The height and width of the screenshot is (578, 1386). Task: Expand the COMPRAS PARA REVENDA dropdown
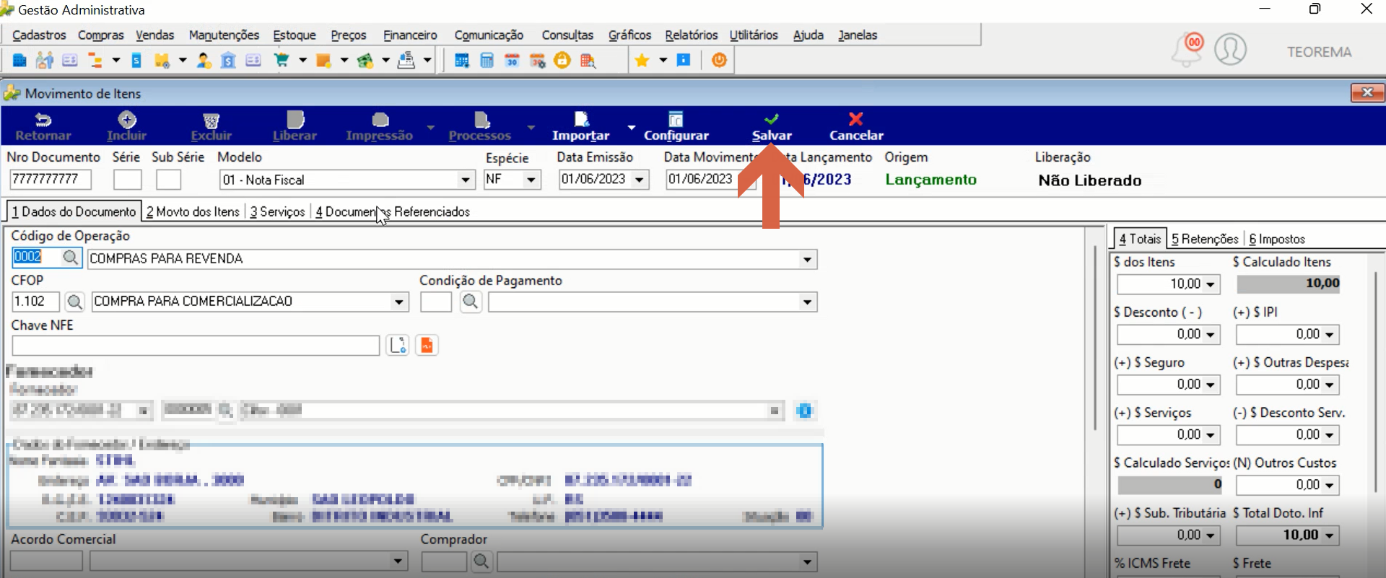807,260
